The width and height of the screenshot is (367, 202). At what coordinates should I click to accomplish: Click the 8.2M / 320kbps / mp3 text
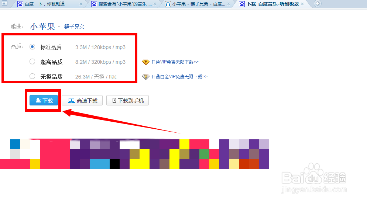pyautogui.click(x=100, y=62)
